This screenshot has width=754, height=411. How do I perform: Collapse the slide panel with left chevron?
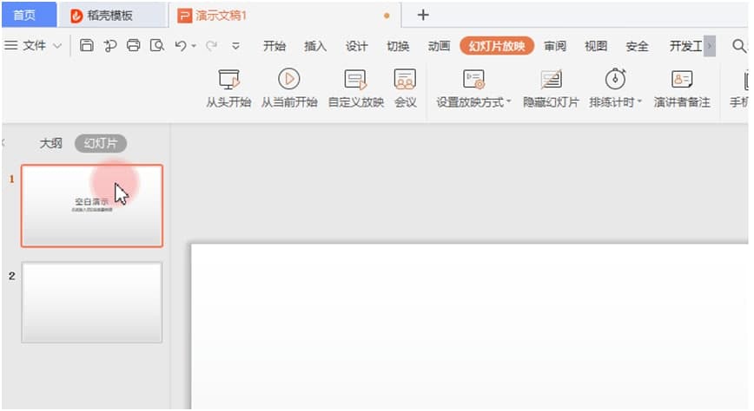pos(3,142)
